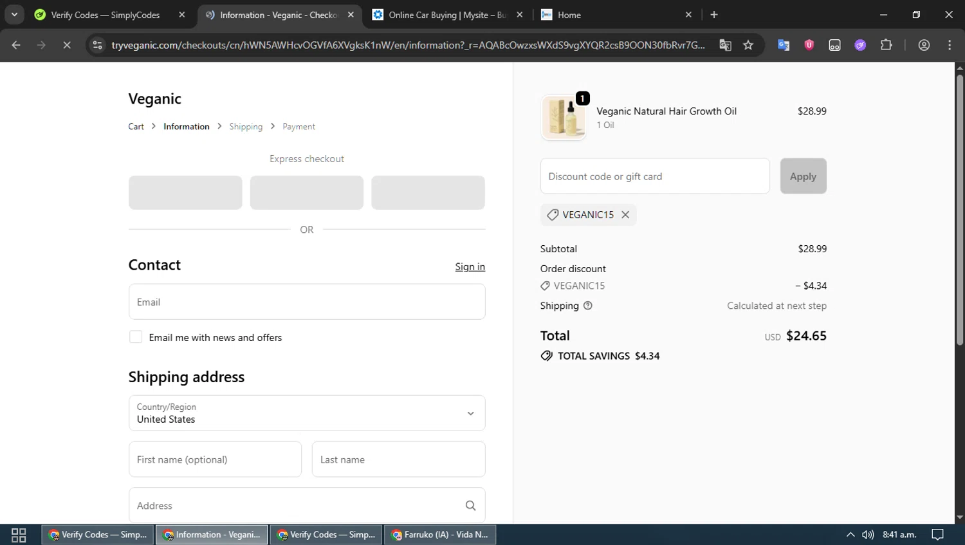Click the Hair Growth Oil product thumbnail

coord(564,118)
